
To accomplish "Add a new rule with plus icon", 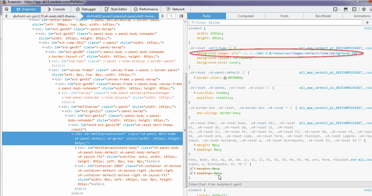I will pos(367,23).
